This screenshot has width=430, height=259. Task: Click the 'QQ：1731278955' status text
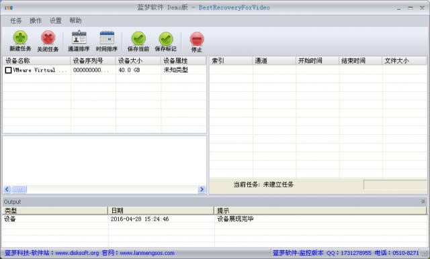coord(349,253)
